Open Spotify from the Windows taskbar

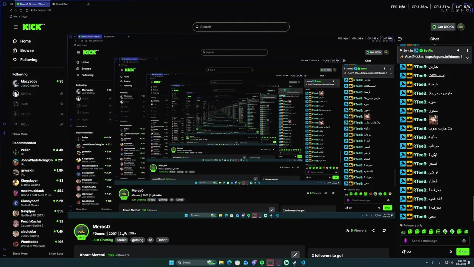pos(262,263)
